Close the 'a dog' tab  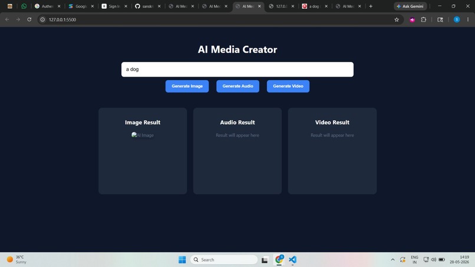coord(326,6)
